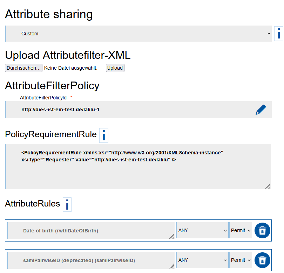Open Permit dropdown in samlPairwiseID row
Screen dimensions: 284x273
tap(240, 260)
